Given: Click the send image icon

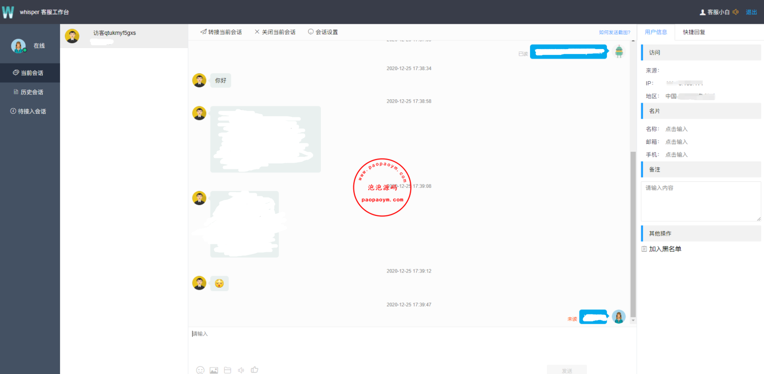Looking at the screenshot, I should point(214,370).
